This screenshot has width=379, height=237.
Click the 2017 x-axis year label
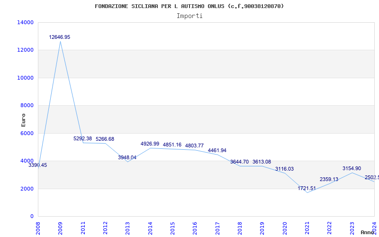point(217,228)
